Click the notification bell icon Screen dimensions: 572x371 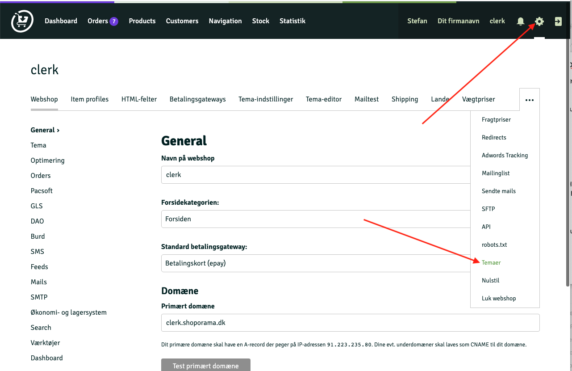520,21
